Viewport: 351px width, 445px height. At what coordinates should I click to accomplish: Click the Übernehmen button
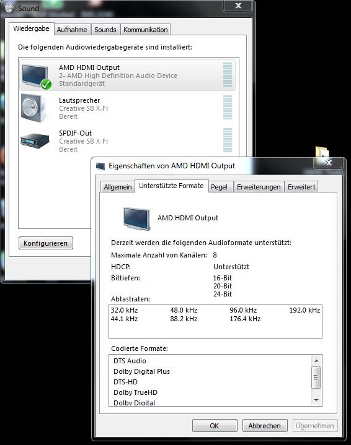(315, 426)
